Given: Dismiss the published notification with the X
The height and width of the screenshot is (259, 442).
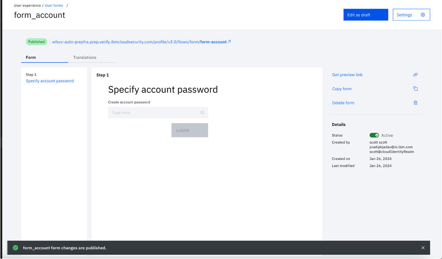Looking at the screenshot, I should point(423,248).
